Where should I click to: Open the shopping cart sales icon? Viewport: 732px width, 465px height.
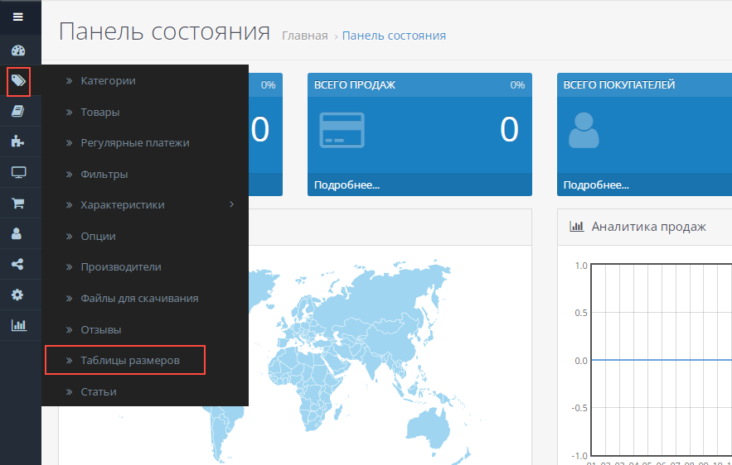pos(17,203)
